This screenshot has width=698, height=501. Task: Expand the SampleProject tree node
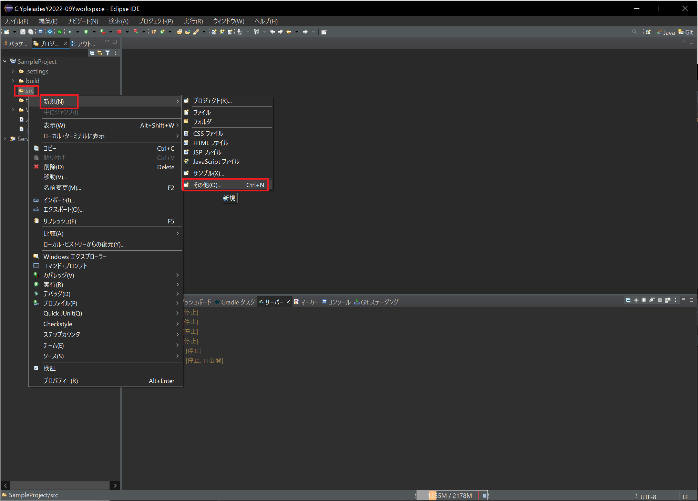click(x=4, y=61)
